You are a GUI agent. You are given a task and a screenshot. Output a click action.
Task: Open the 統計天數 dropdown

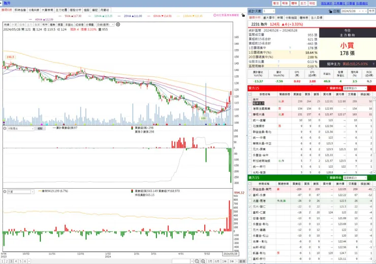pyautogui.click(x=273, y=11)
